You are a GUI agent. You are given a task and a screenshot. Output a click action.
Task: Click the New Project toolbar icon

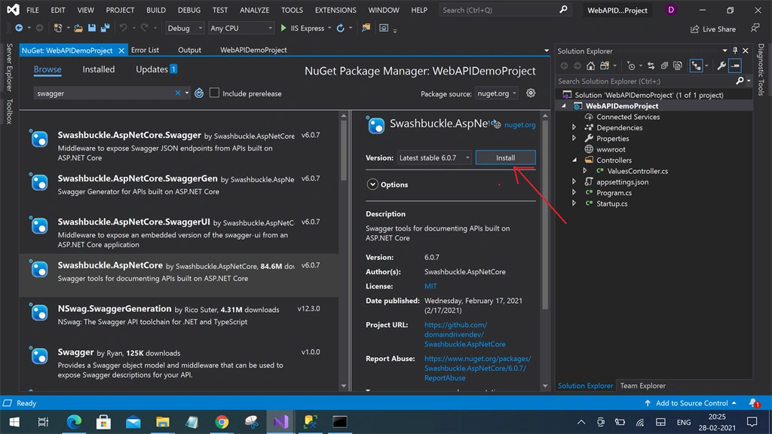(57, 28)
